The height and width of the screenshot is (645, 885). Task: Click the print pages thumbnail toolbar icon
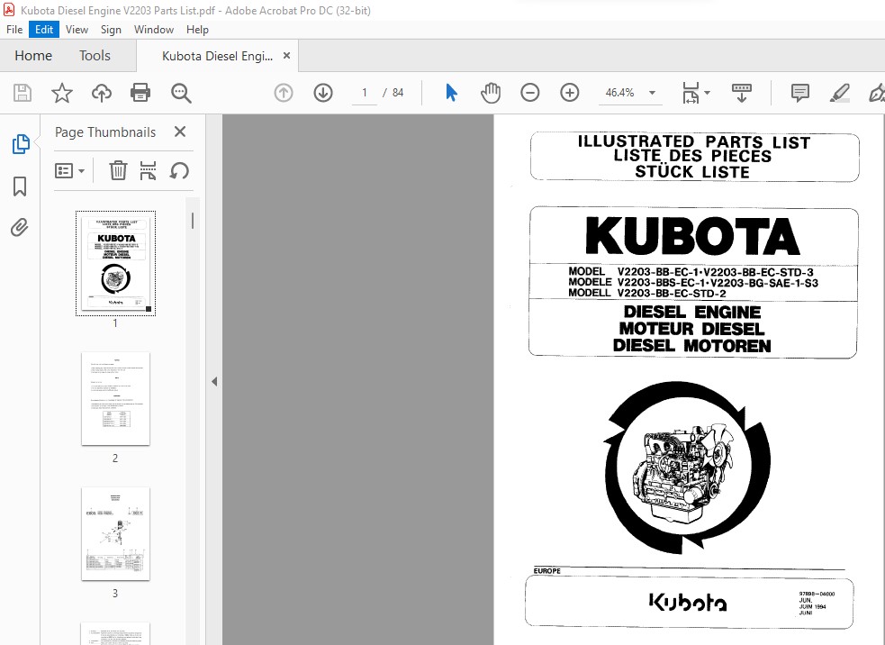tap(148, 170)
